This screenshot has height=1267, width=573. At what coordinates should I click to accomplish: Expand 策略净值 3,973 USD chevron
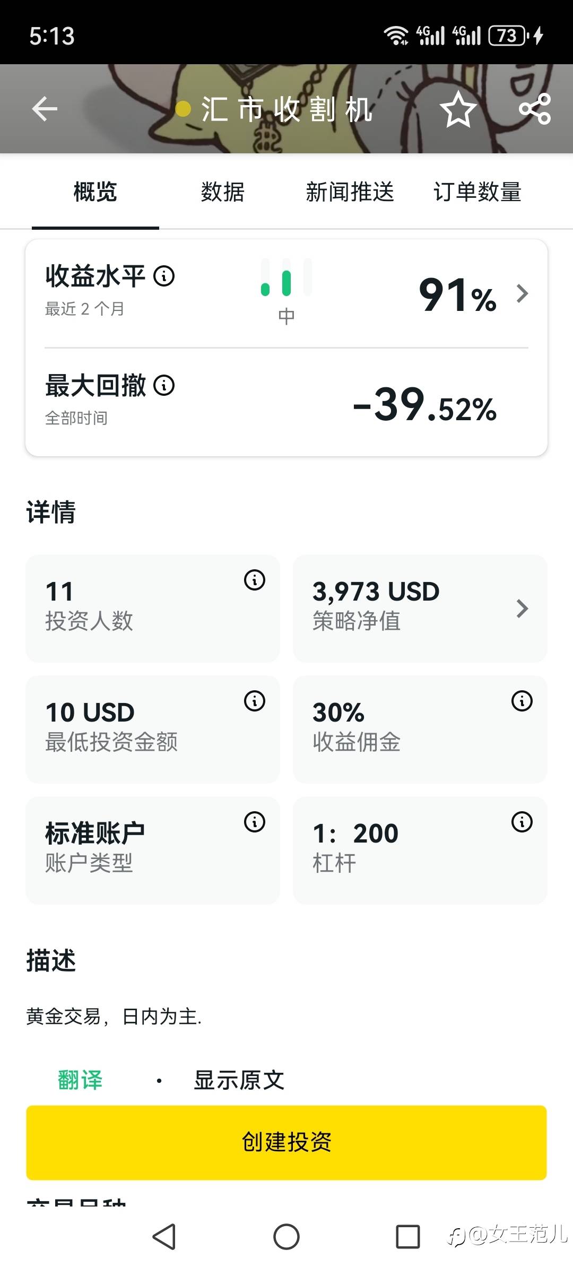[x=522, y=609]
